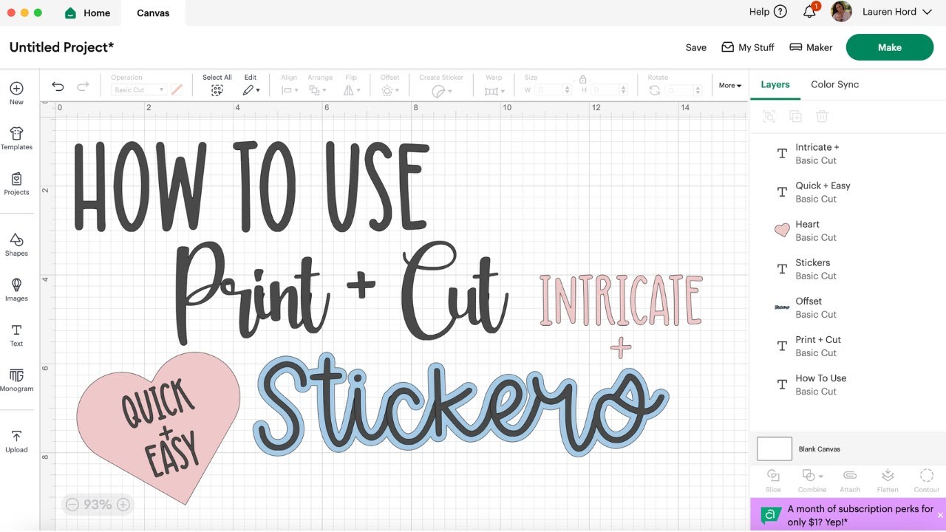Zoom in with the plus button
946x532 pixels.
[123, 505]
